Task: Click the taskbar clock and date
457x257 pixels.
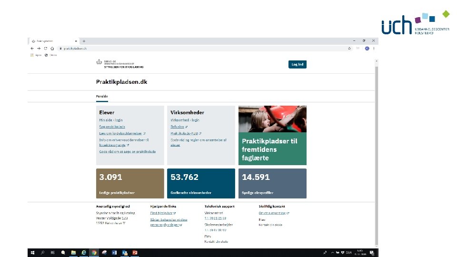Action: [x=360, y=253]
